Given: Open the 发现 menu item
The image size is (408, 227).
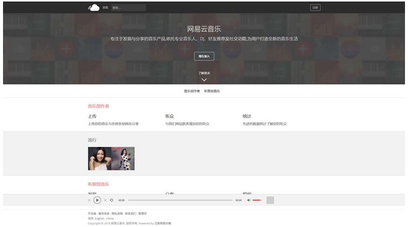Looking at the screenshot, I should click(x=105, y=8).
